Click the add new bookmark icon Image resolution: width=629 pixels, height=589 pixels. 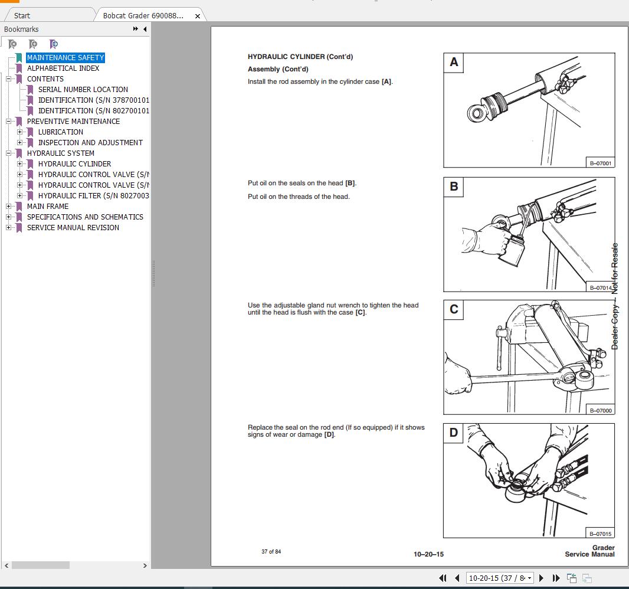tap(34, 44)
